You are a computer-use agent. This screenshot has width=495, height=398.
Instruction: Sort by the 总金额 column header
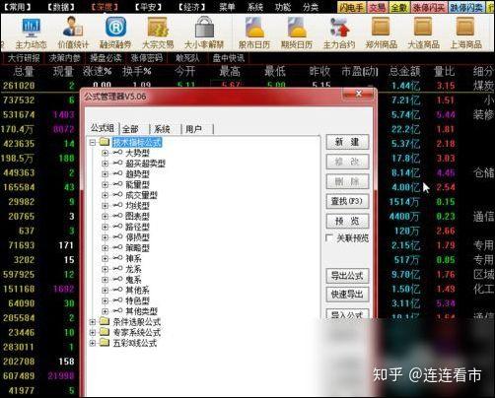pos(404,71)
